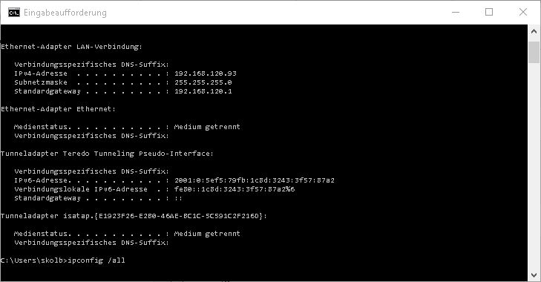
Task: Click the subnet mask 255.255.255.0
Action: 203,82
